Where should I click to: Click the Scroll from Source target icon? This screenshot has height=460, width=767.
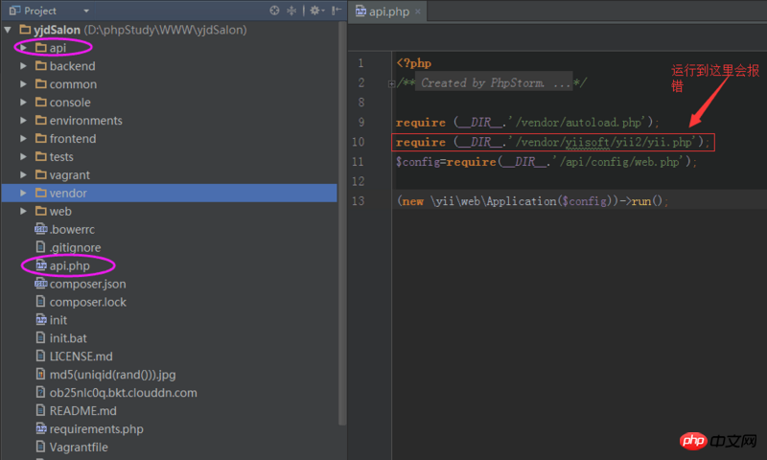[x=275, y=11]
